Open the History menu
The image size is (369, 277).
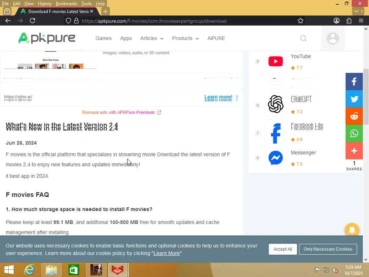click(44, 4)
